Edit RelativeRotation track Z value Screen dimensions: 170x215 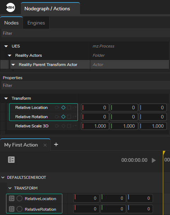coord(140,209)
